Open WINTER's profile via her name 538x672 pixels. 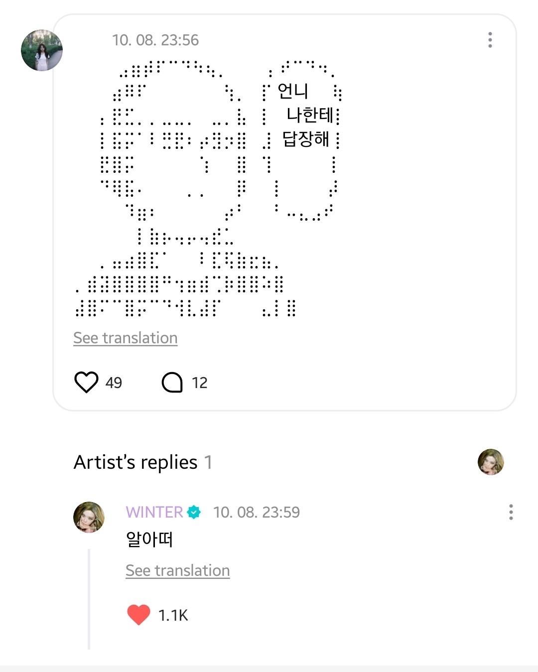[154, 512]
